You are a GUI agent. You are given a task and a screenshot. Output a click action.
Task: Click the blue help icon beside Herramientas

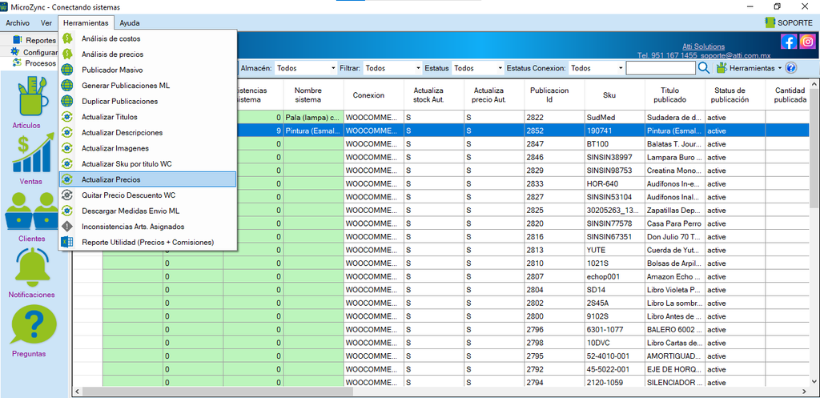pyautogui.click(x=790, y=68)
